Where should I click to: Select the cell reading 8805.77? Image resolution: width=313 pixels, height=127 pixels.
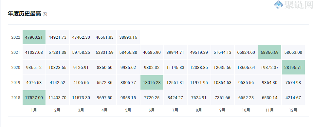pos(128,82)
